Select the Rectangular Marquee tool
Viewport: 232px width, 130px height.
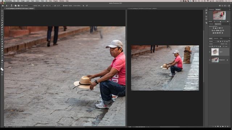pos(2,13)
